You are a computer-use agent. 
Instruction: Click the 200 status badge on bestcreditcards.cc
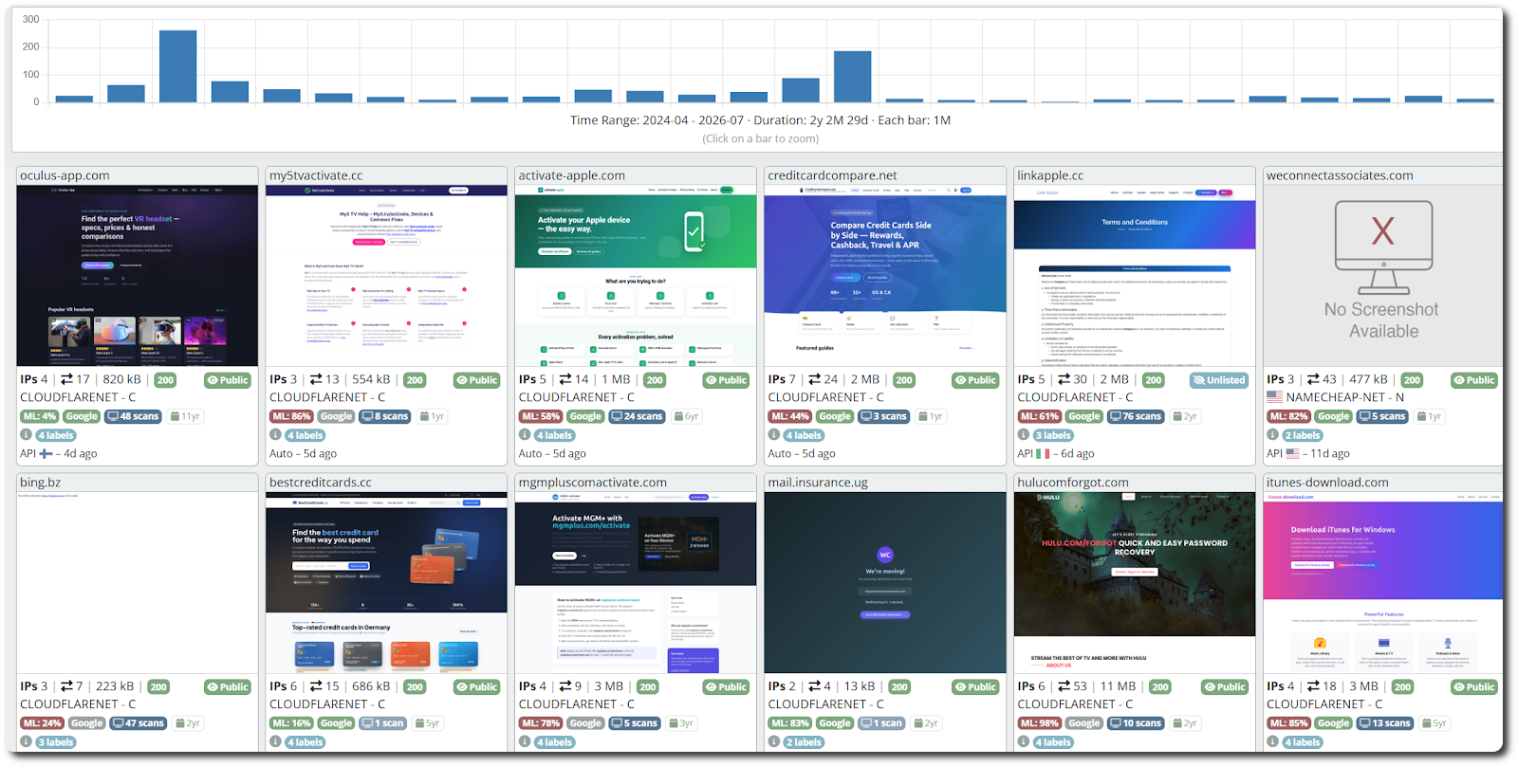(x=415, y=687)
